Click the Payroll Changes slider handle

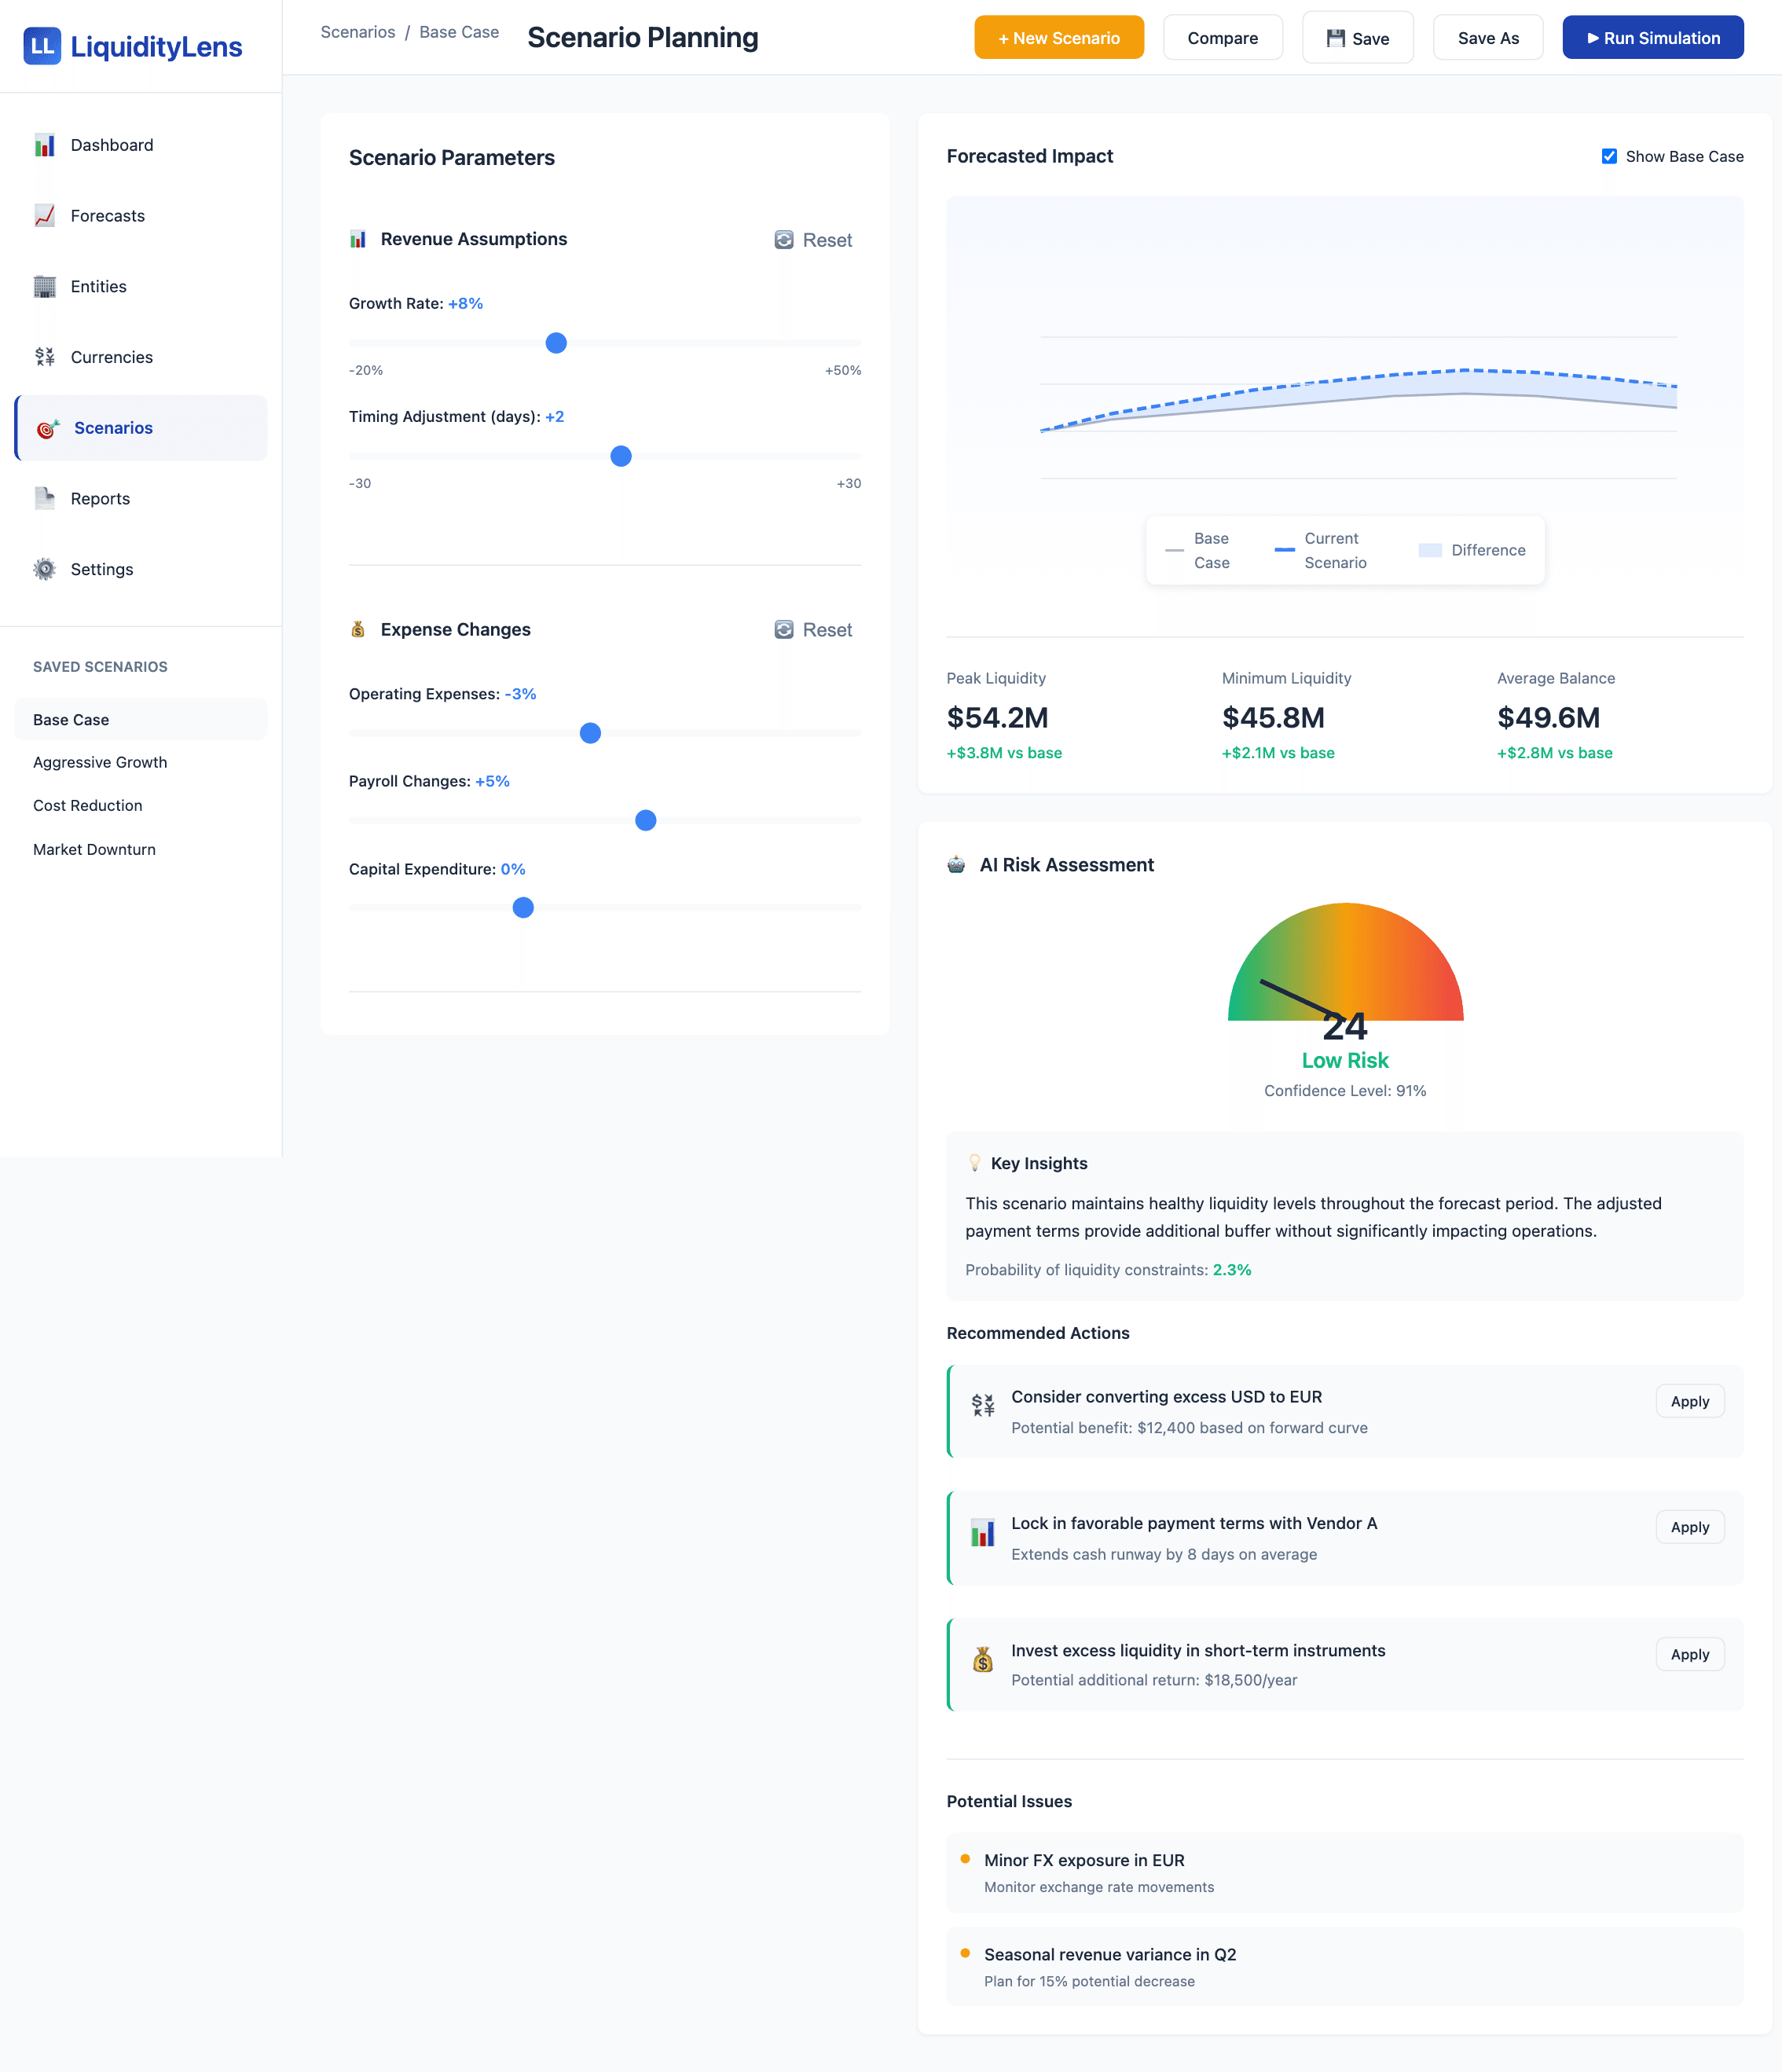click(646, 820)
